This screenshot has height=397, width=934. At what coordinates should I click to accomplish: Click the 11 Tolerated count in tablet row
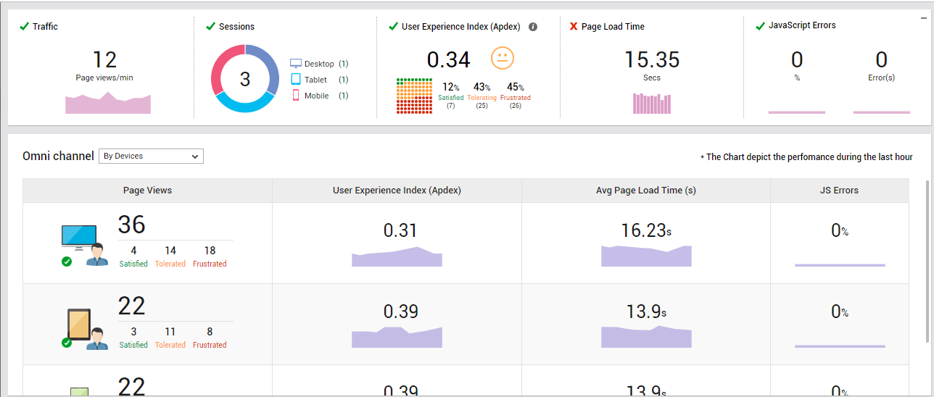170,332
